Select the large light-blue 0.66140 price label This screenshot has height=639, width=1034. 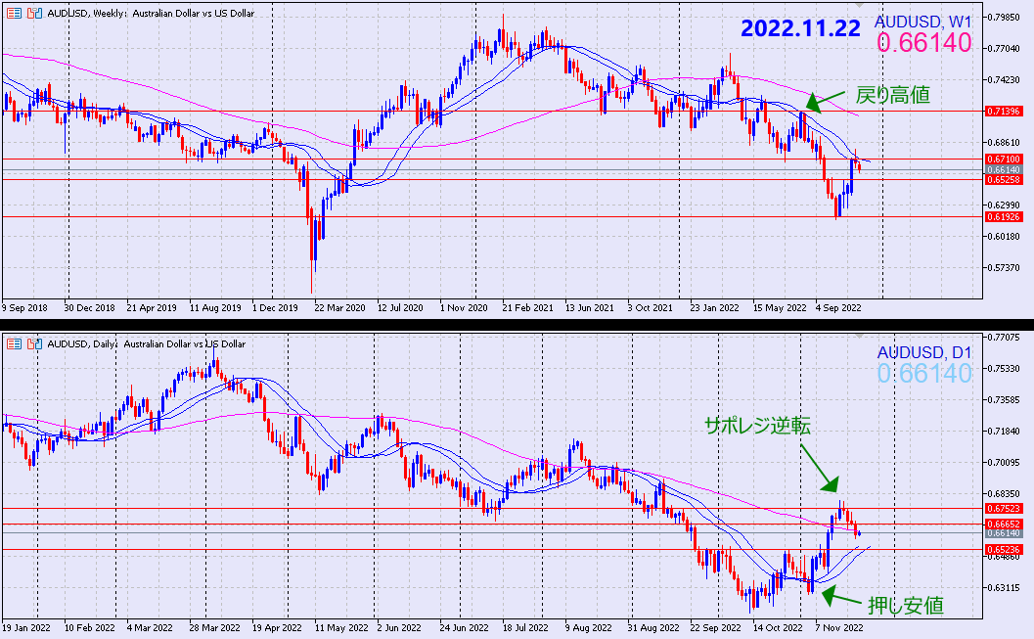(924, 374)
